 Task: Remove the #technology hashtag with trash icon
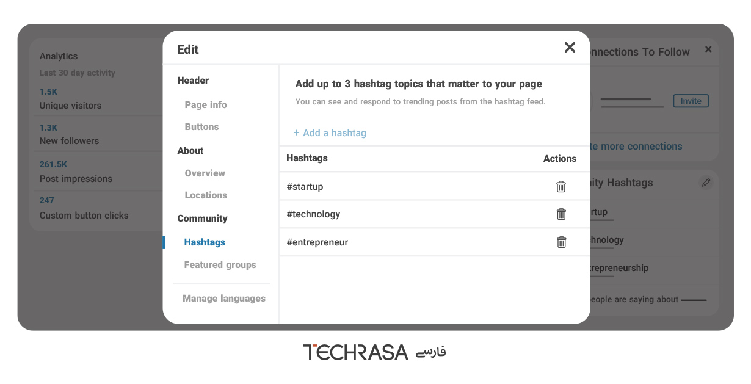click(x=561, y=214)
